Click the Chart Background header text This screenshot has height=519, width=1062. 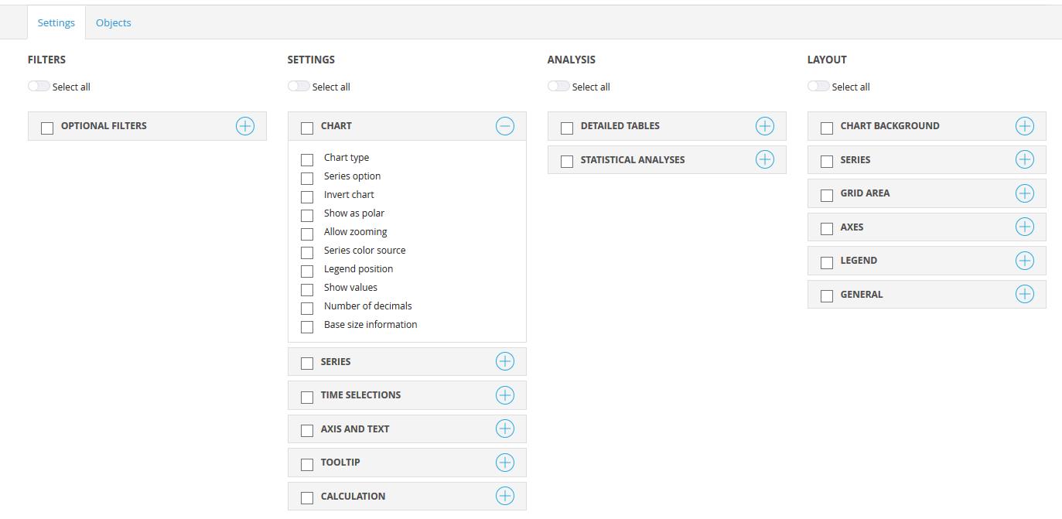tap(890, 126)
